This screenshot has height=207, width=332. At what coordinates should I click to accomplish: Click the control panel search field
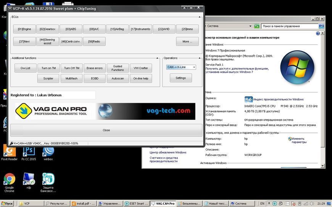click(x=290, y=26)
